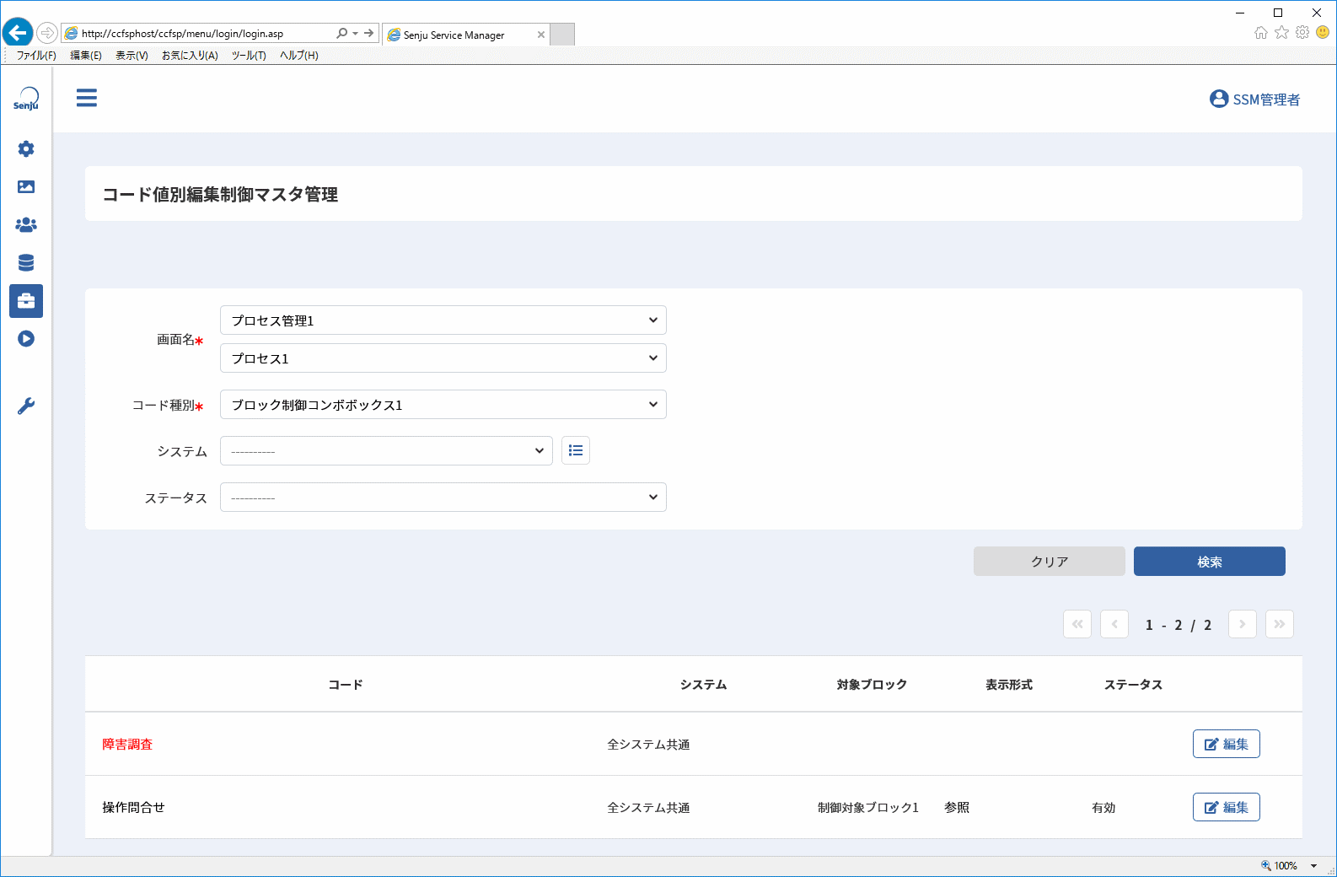Jump to last results page
Screen dimensions: 1337x877
coord(1280,624)
